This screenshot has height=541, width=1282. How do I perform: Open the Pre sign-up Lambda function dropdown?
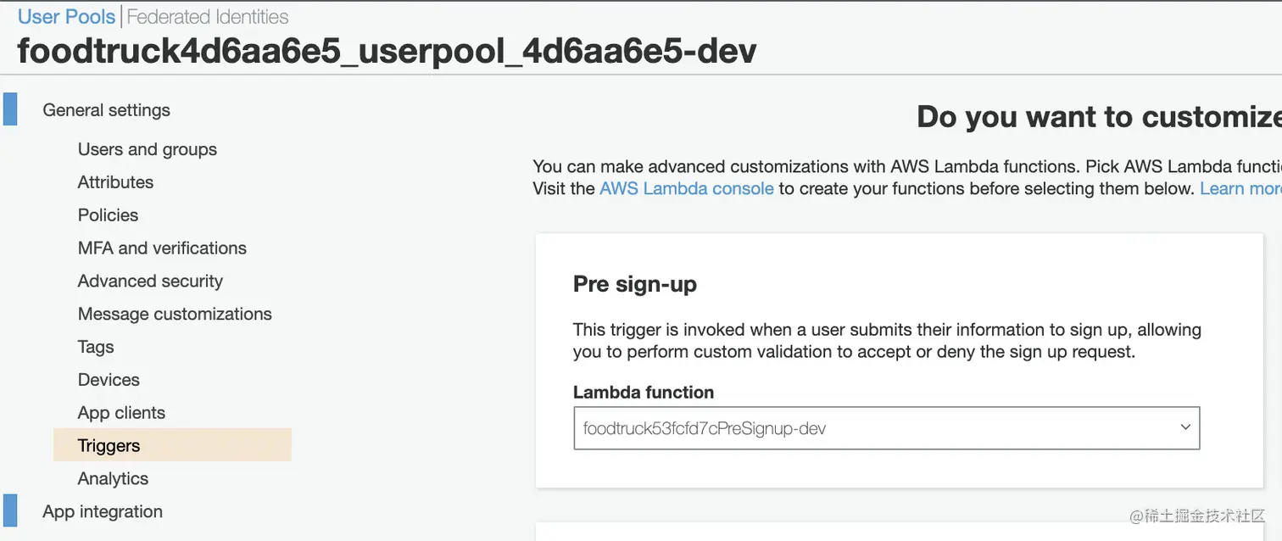pos(1184,427)
